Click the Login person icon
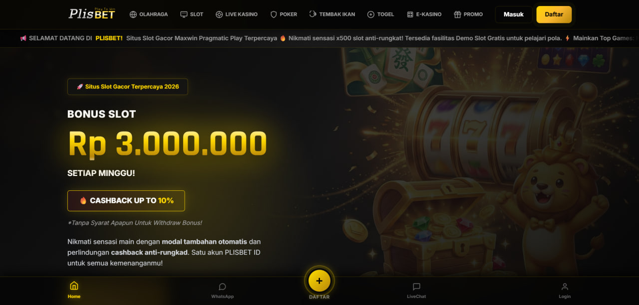This screenshot has width=639, height=305. pyautogui.click(x=565, y=287)
